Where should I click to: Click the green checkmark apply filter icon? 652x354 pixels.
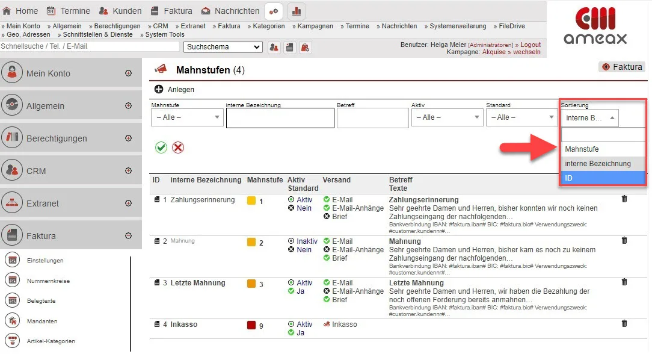(161, 147)
